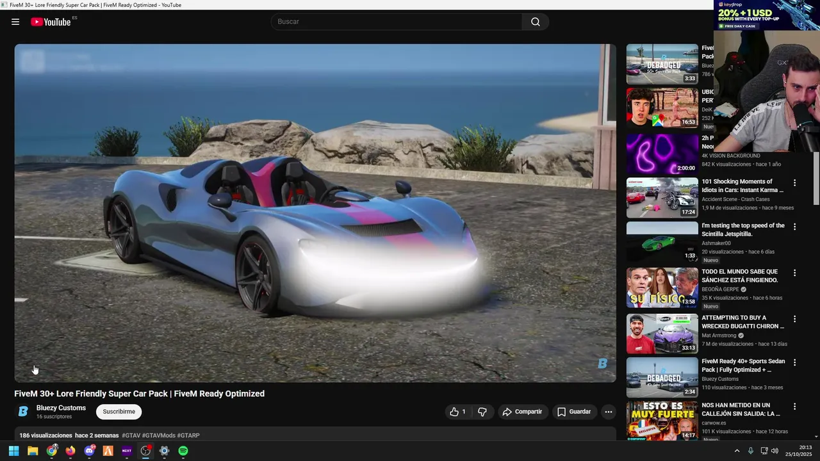Screen dimensions: 820x461
Task: Open options for Sports Sedan Pack video
Action: pos(794,362)
